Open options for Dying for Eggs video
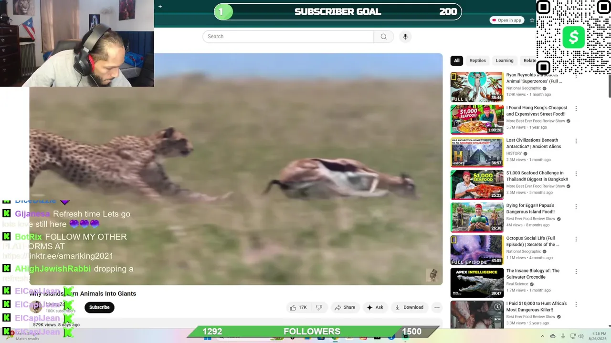This screenshot has width=611, height=343. (576, 206)
